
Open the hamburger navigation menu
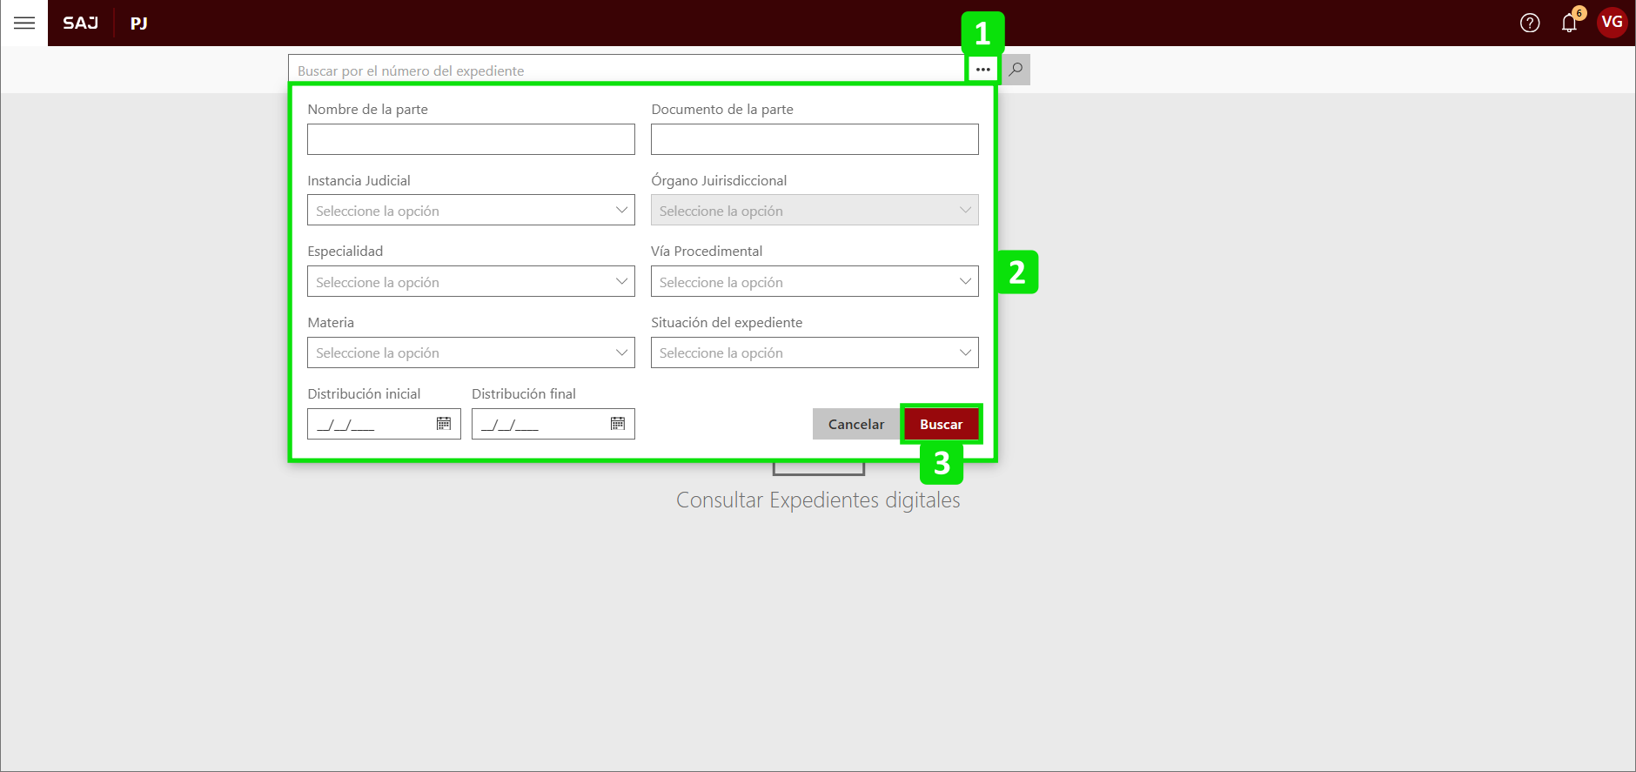point(24,23)
